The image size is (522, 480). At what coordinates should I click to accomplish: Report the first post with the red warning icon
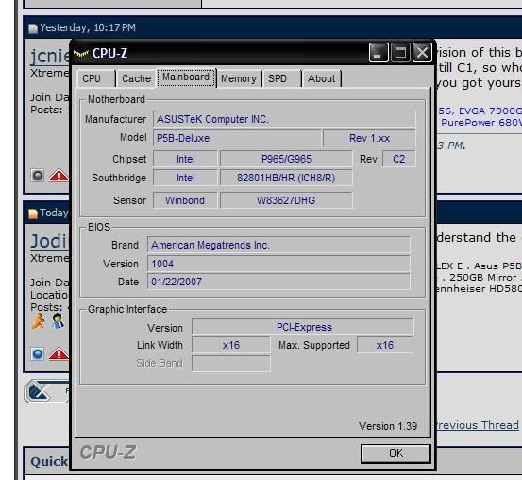[x=59, y=175]
